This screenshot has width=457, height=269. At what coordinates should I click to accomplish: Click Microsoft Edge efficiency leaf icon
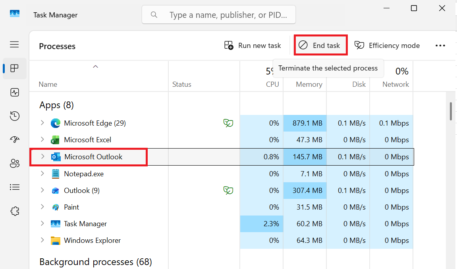(x=228, y=123)
